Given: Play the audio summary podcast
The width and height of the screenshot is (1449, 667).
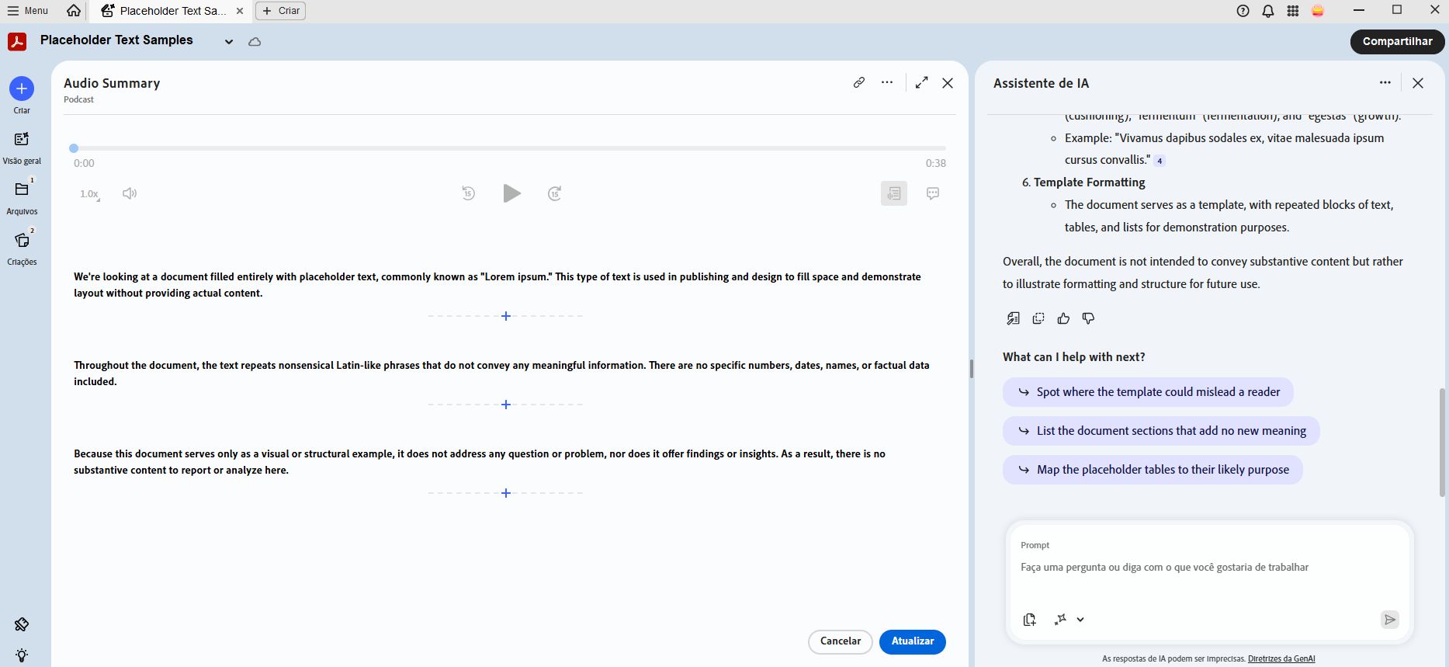Looking at the screenshot, I should pyautogui.click(x=511, y=193).
